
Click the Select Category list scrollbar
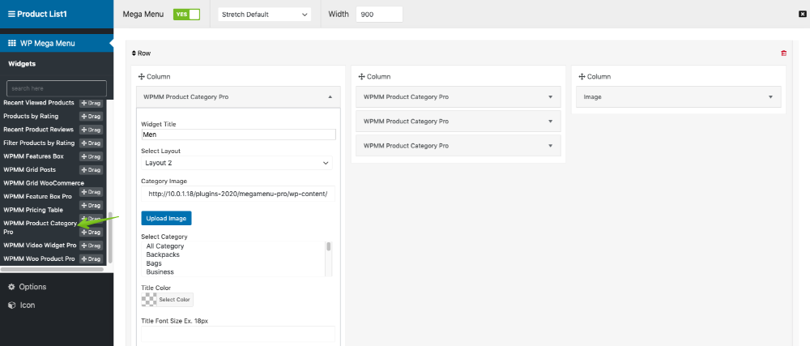point(329,247)
